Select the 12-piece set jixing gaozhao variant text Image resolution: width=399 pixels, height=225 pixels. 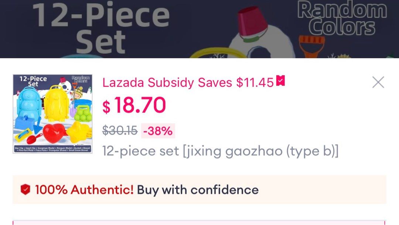coord(220,151)
